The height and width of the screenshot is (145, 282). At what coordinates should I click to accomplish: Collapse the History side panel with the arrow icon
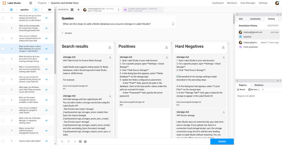point(278,14)
